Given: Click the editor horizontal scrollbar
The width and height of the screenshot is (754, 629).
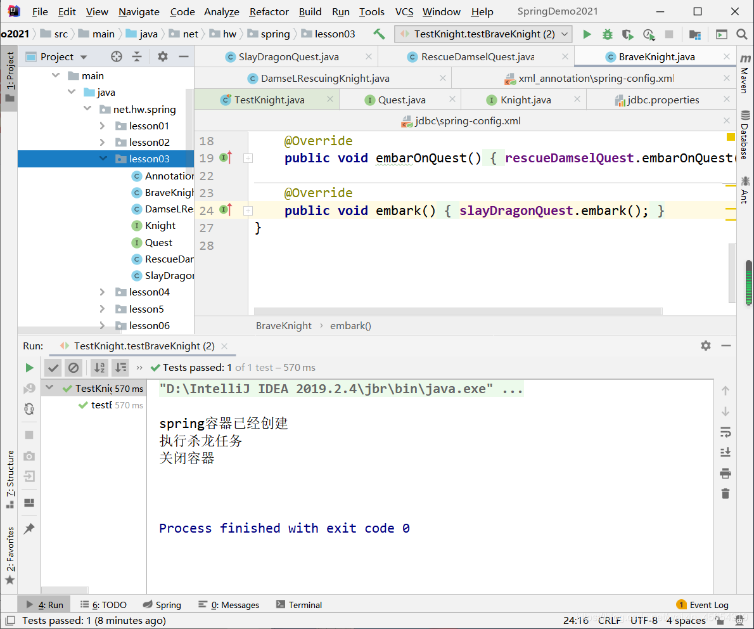Looking at the screenshot, I should (457, 311).
